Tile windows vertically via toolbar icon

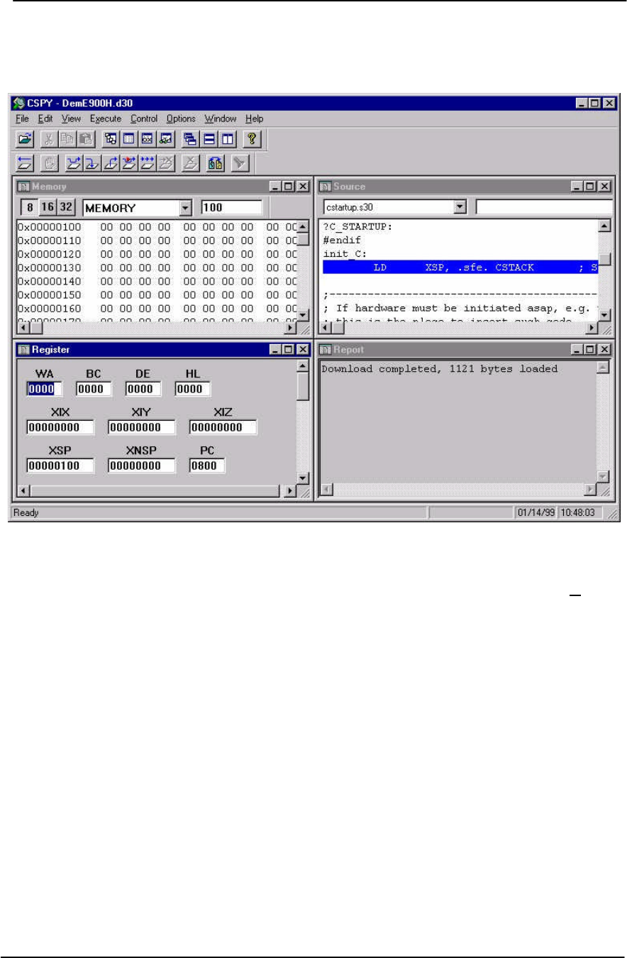coord(227,140)
